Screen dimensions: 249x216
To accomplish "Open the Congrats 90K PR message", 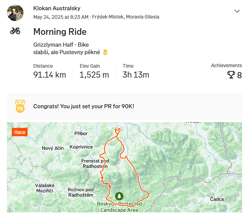I will click(84, 106).
